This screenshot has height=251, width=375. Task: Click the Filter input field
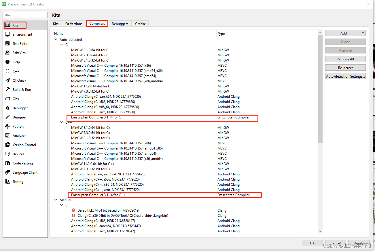click(x=25, y=15)
